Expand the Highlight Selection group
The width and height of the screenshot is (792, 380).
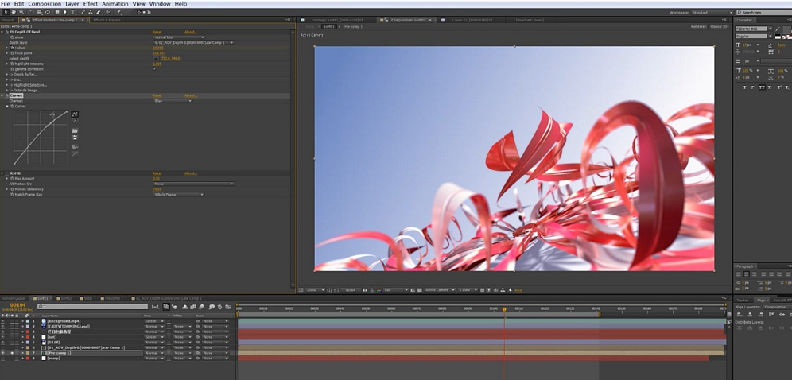(x=7, y=85)
